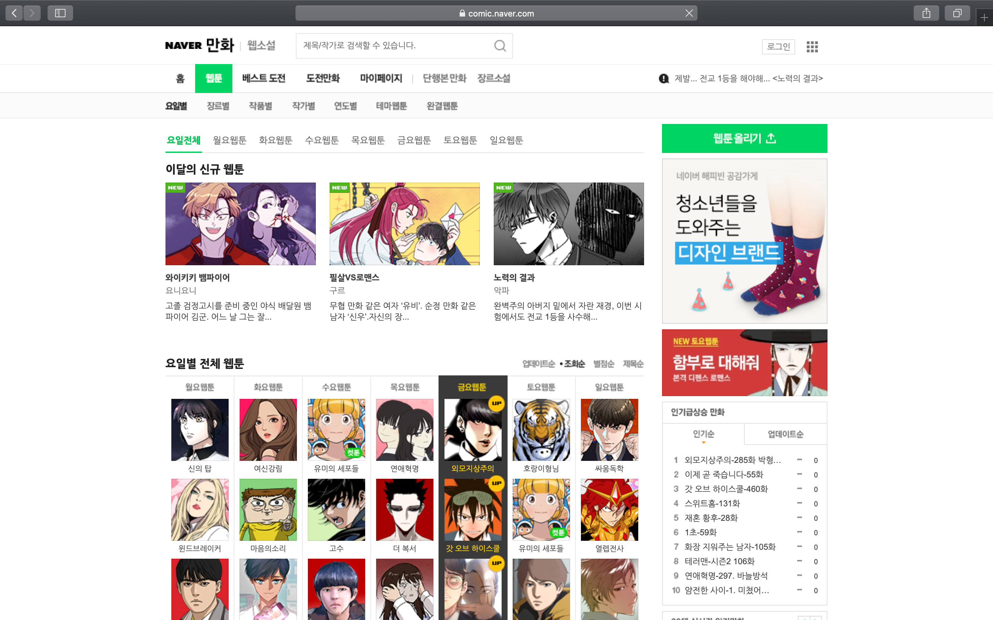Screen dimensions: 993x620
Task: Open a new tab with plus icon
Action: coord(984,18)
